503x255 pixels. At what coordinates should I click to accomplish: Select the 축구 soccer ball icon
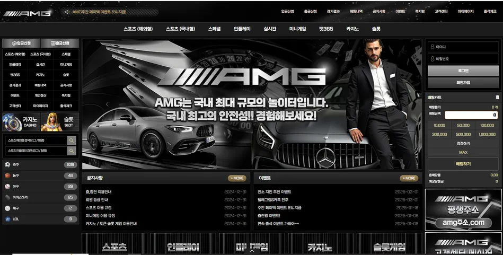[x=8, y=164]
